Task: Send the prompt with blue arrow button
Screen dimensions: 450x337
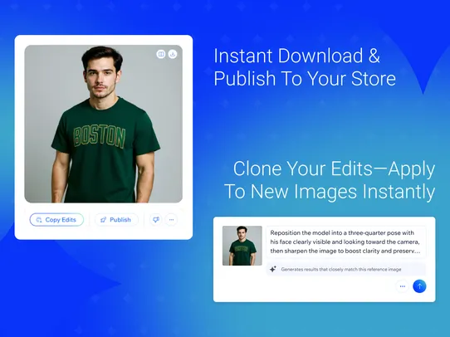Action: point(419,286)
